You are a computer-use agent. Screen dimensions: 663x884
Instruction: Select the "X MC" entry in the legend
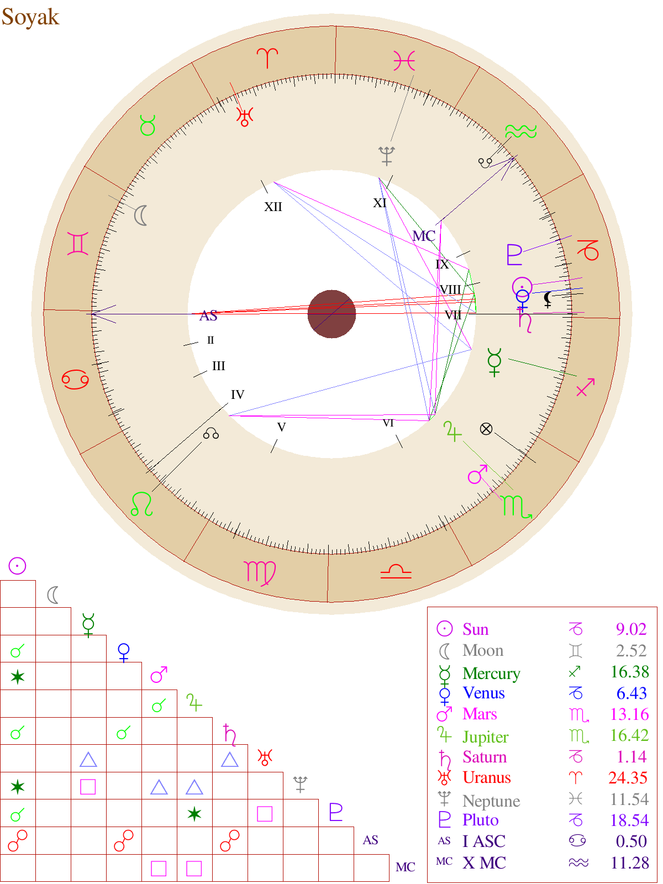[484, 862]
